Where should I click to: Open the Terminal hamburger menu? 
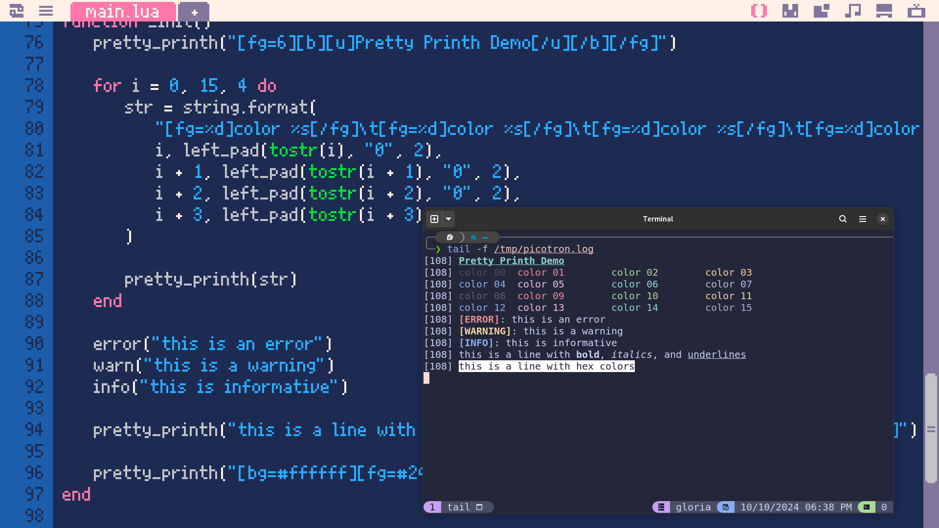[863, 219]
